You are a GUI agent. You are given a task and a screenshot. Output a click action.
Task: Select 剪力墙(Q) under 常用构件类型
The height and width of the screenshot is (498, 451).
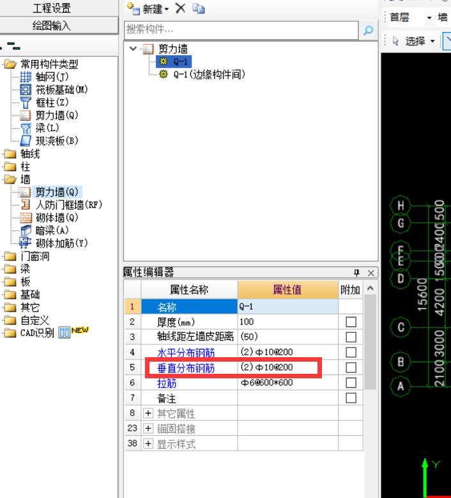pyautogui.click(x=56, y=115)
